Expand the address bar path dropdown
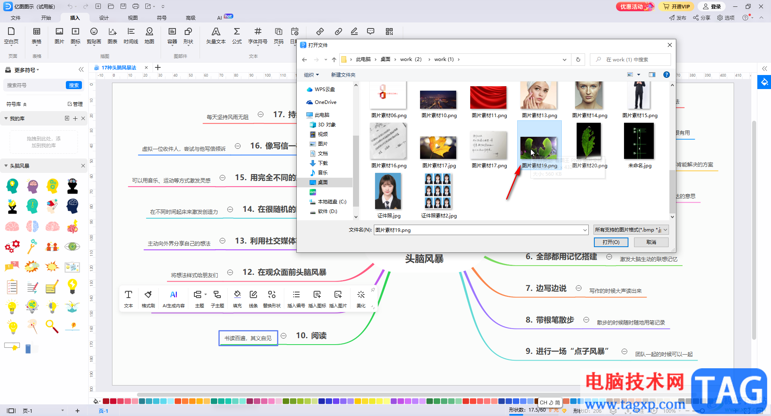This screenshot has width=771, height=416. point(564,59)
